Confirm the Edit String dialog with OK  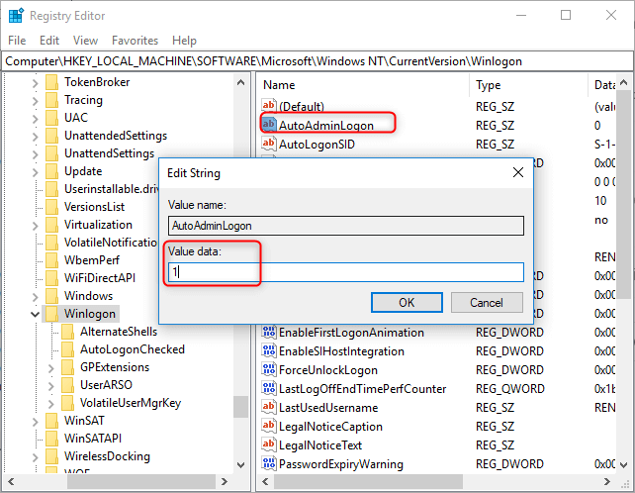pyautogui.click(x=407, y=302)
